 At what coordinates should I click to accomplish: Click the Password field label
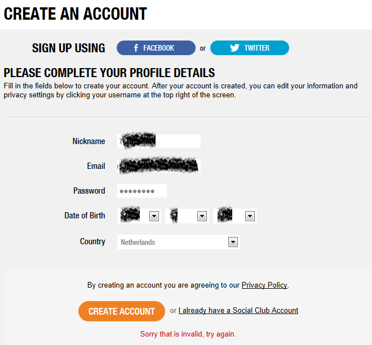point(89,191)
